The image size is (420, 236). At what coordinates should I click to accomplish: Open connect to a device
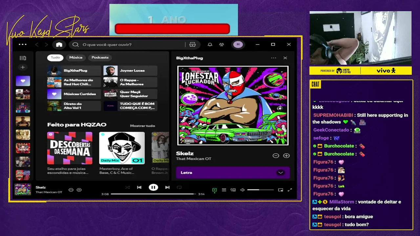pos(233,190)
